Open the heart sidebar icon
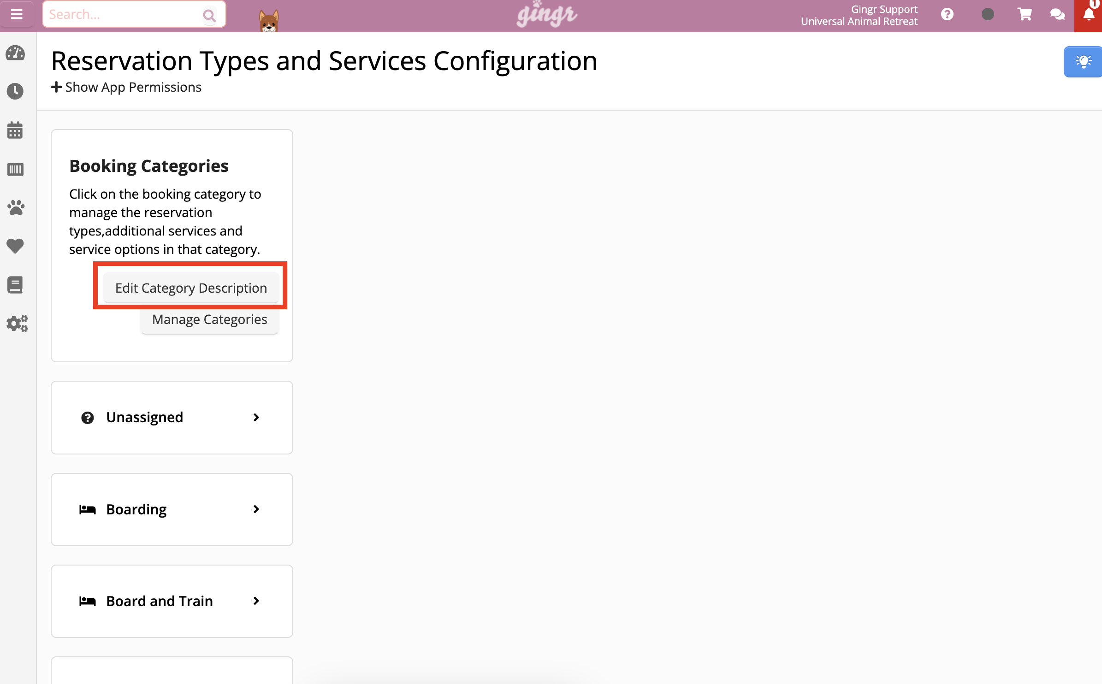This screenshot has height=684, width=1102. coord(15,246)
